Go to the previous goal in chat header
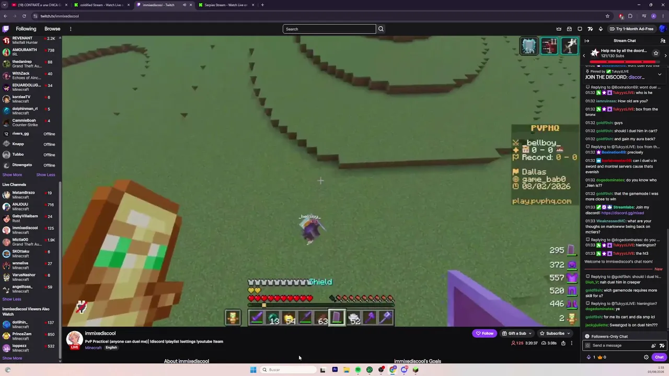This screenshot has height=376, width=669. tap(584, 55)
